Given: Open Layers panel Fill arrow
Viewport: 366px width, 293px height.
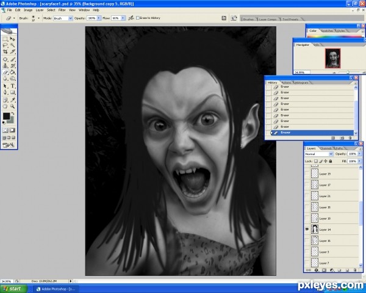Looking at the screenshot, I should 359,161.
